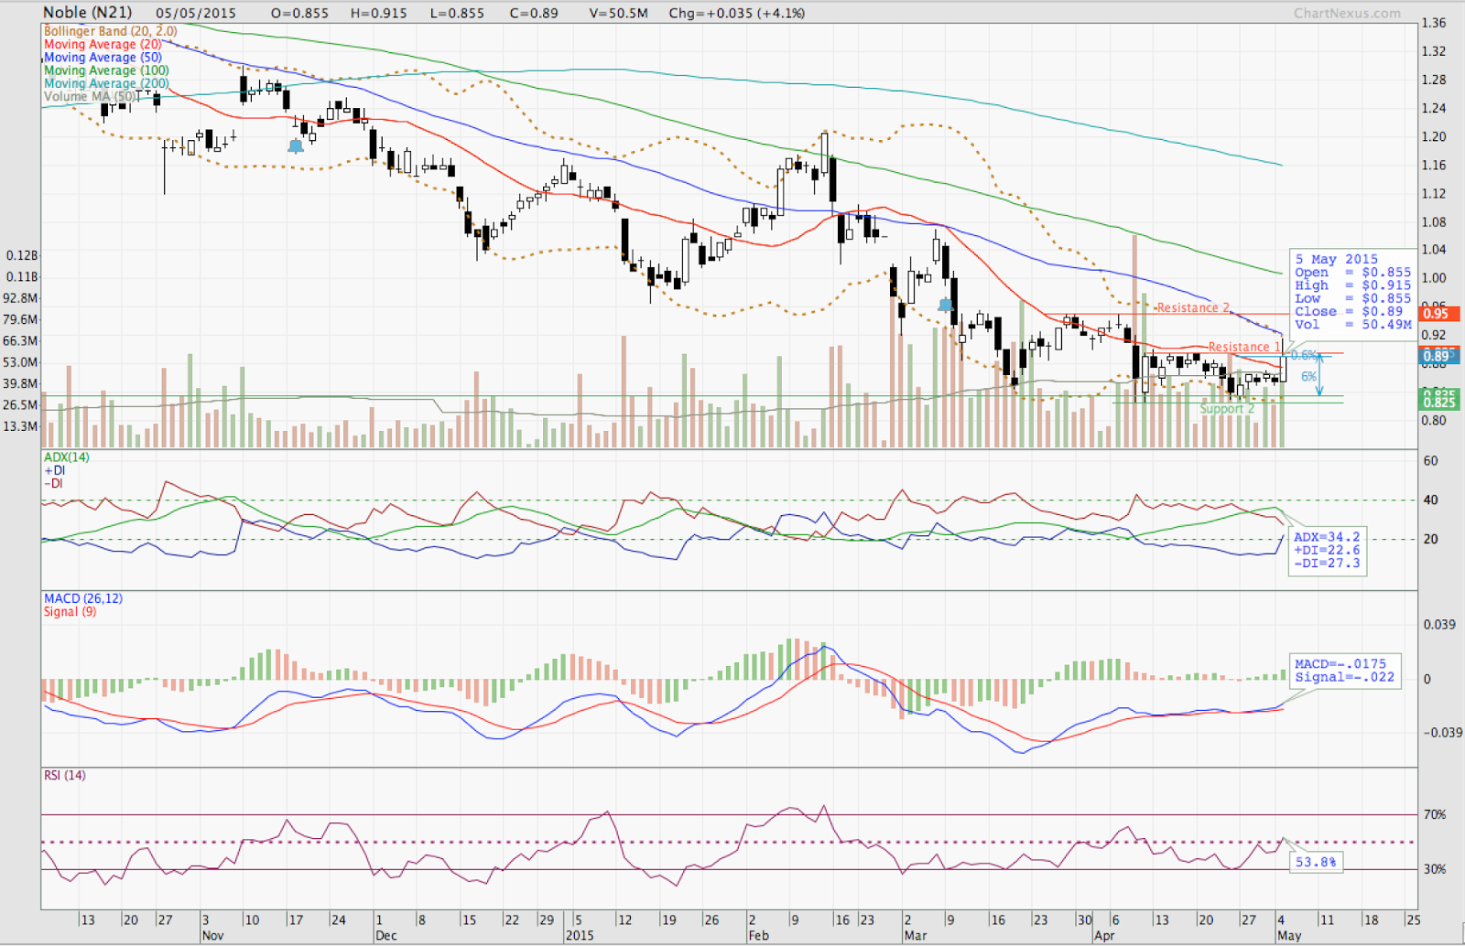Click the ADX(14) indicator label

[x=67, y=457]
